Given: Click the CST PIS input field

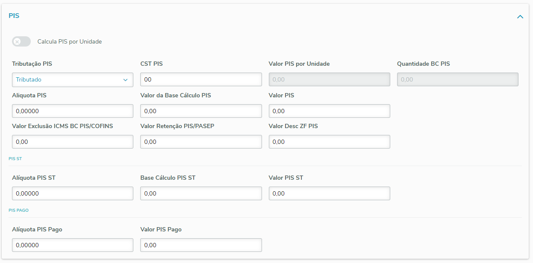Looking at the screenshot, I should point(201,80).
